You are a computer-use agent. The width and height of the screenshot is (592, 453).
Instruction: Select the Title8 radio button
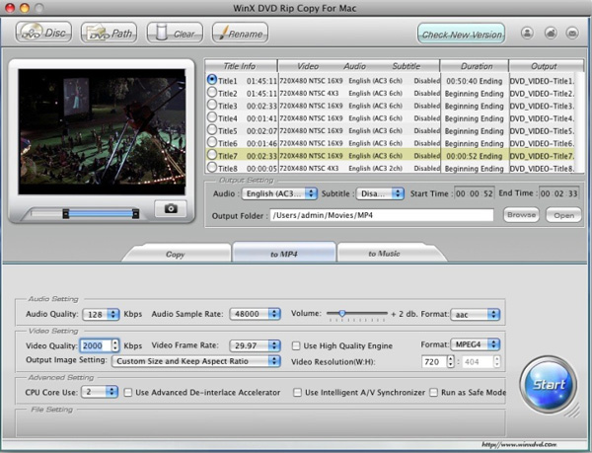coord(212,167)
